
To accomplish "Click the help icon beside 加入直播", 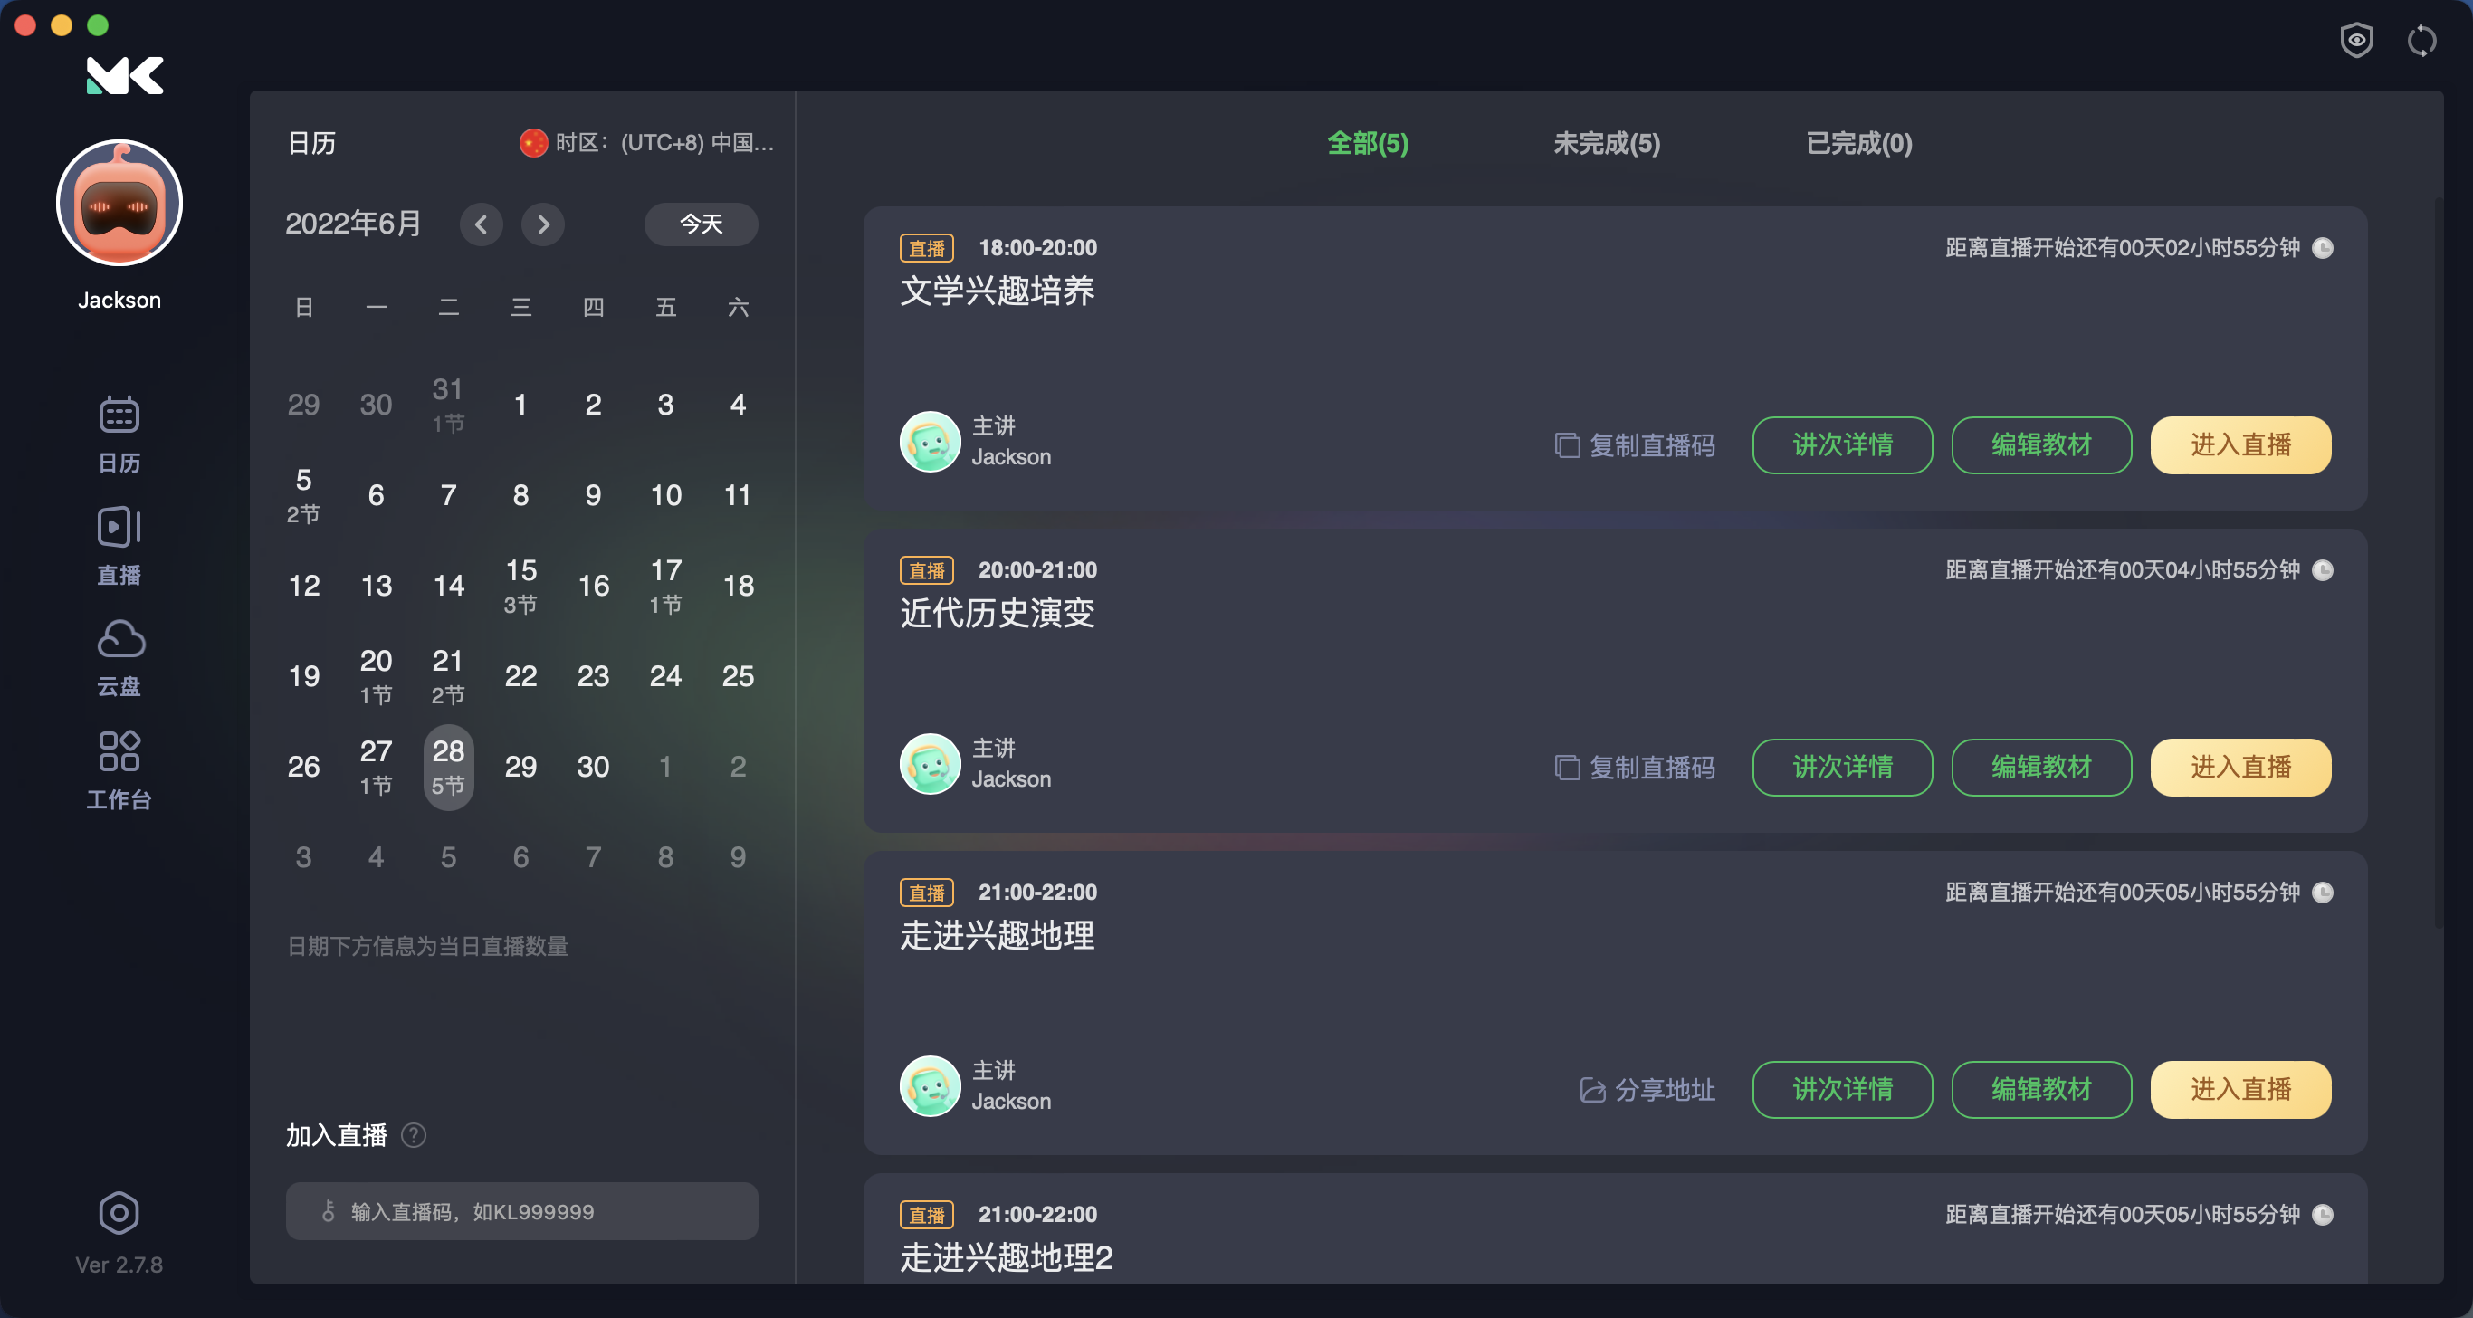I will click(x=414, y=1134).
